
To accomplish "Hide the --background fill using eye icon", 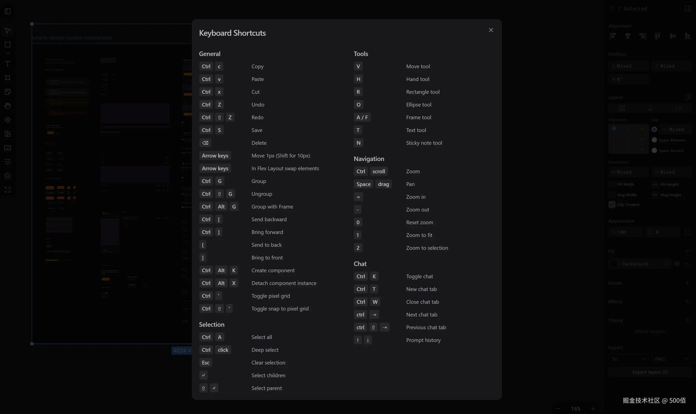I will (x=677, y=264).
